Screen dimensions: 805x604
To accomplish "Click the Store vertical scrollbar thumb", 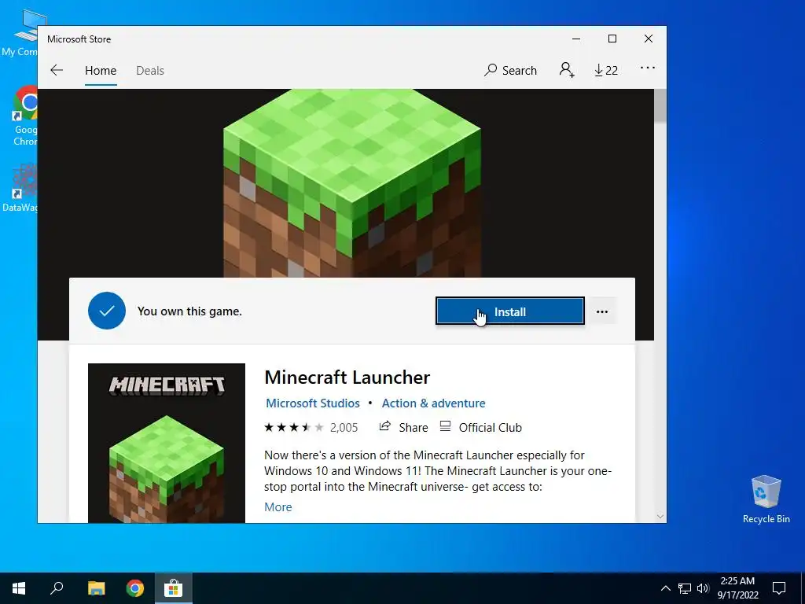I will [x=660, y=106].
